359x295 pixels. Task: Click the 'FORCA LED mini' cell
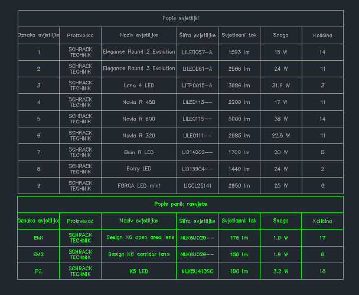click(x=139, y=186)
